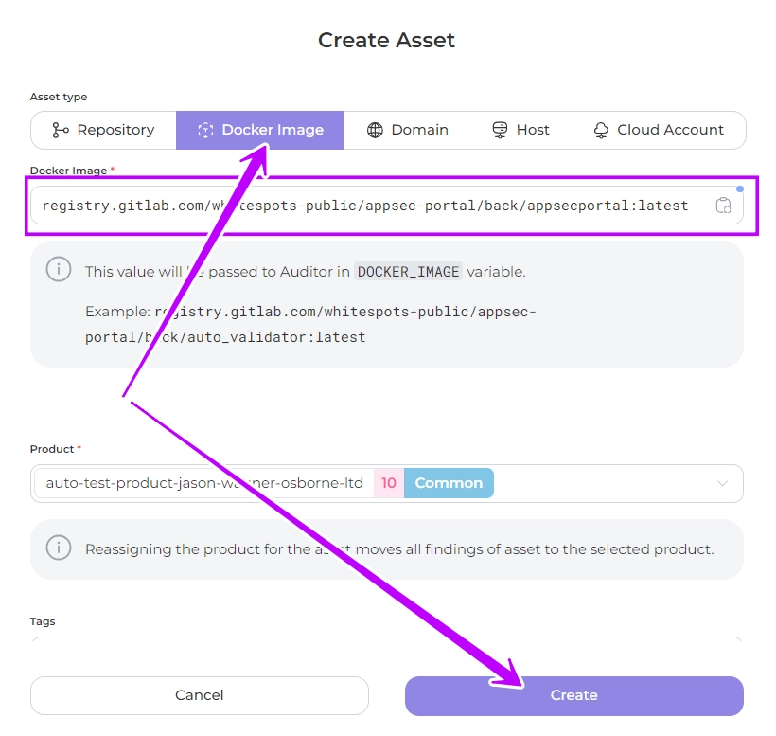Open the auto-test-product-jason-warner-osborne-ltd selection
This screenshot has width=776, height=736.
pos(204,483)
